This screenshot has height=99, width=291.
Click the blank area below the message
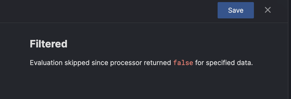tap(144, 83)
